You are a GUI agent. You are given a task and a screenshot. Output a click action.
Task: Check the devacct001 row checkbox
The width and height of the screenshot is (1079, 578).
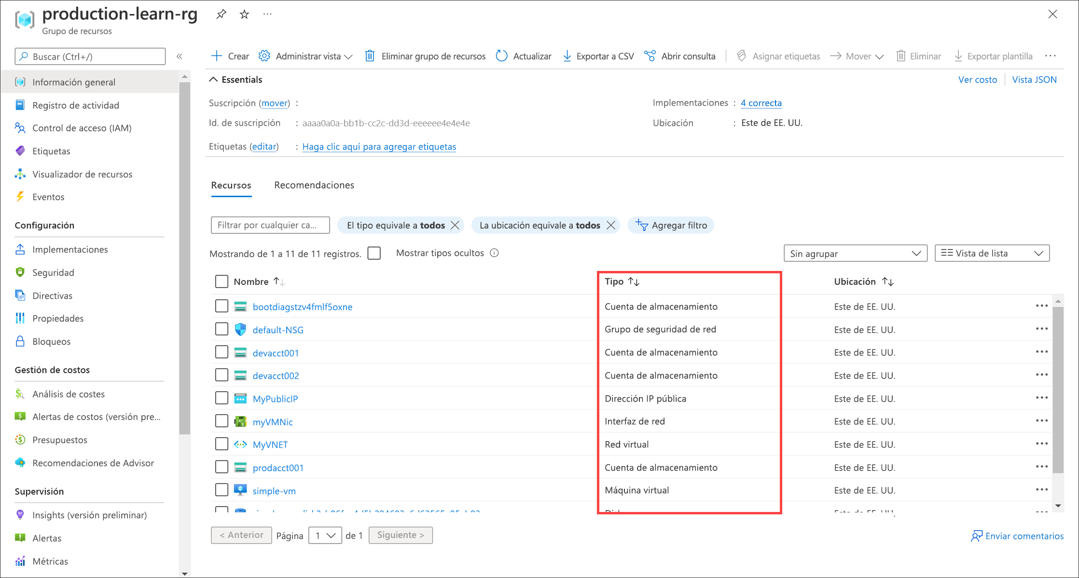pyautogui.click(x=221, y=352)
